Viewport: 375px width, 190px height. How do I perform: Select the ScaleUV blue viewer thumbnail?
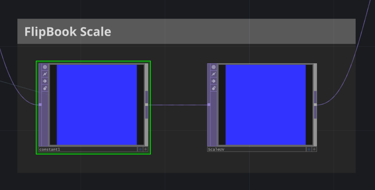pyautogui.click(x=266, y=105)
